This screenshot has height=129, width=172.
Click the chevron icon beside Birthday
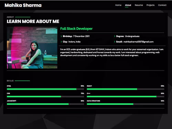(61, 36)
